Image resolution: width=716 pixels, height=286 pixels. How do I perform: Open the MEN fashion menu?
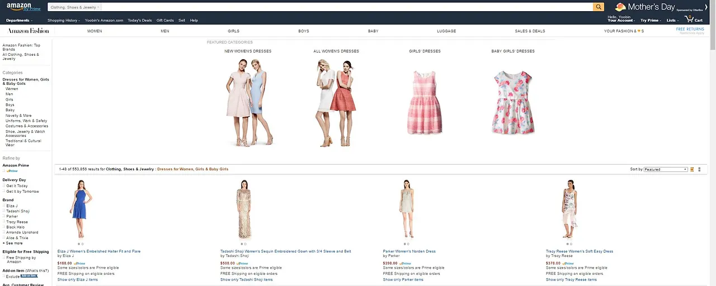(x=165, y=31)
